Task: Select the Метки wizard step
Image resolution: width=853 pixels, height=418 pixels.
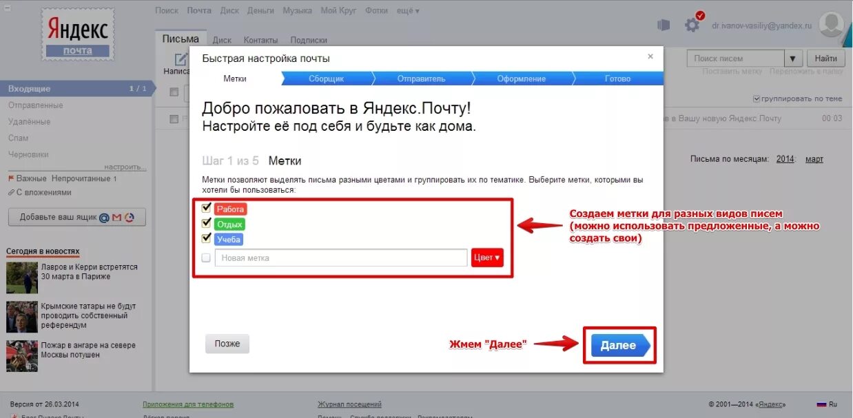Action: [235, 79]
